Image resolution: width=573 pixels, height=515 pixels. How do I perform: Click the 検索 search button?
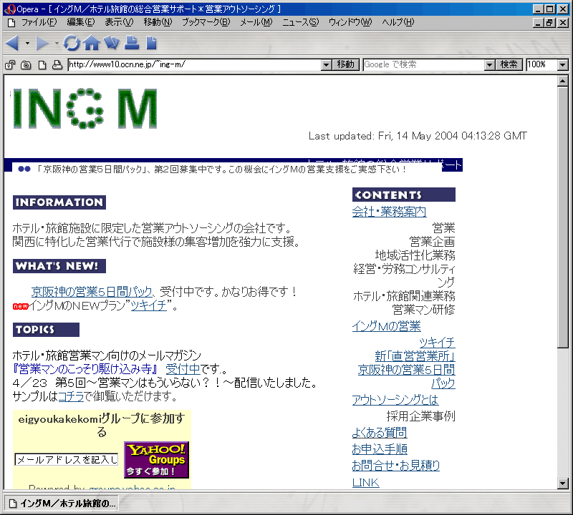(x=509, y=65)
